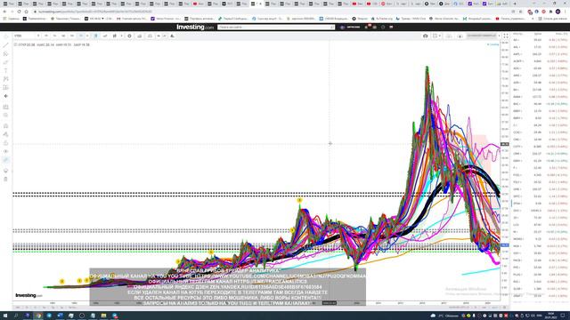The image size is (570, 320).
Task: Select the arrow marks icon tool
Action: coord(6,96)
